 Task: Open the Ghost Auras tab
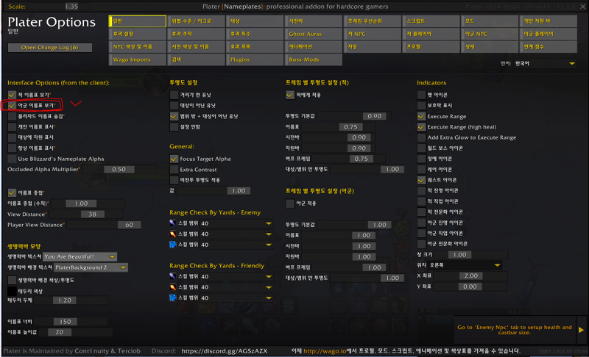[314, 34]
